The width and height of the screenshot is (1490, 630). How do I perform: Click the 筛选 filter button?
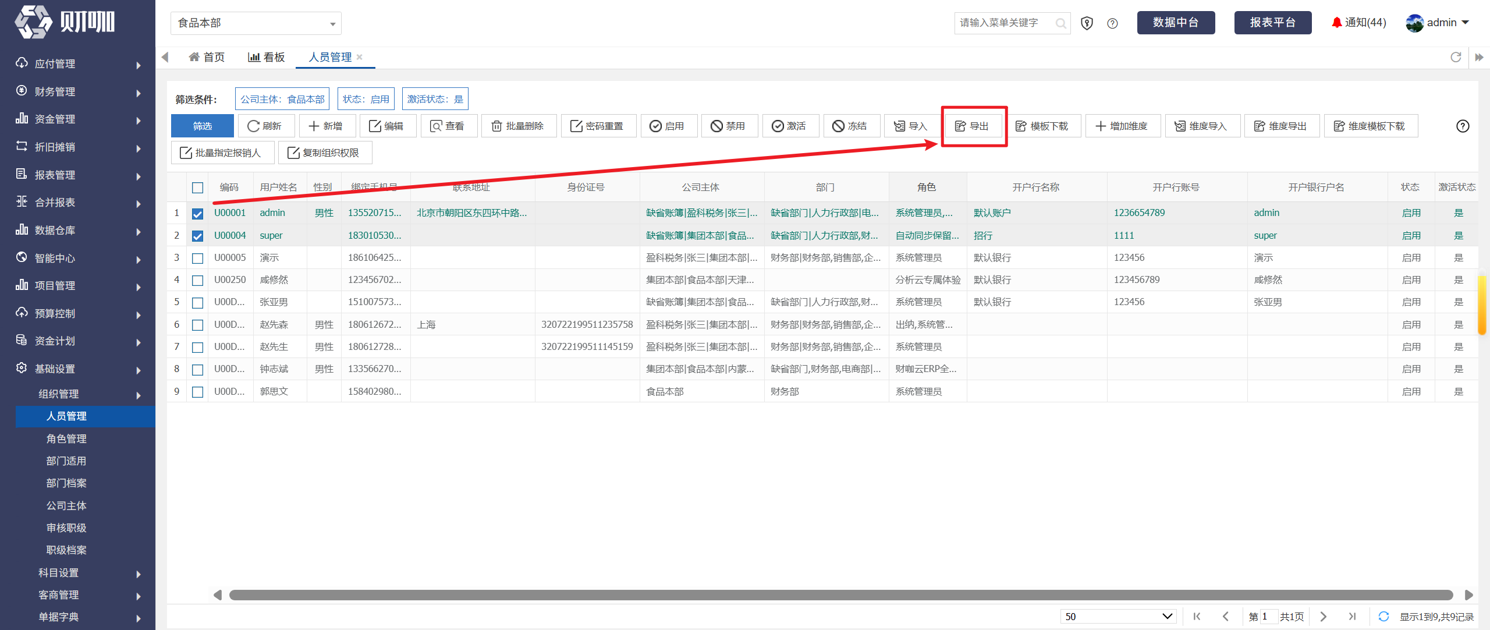(203, 126)
